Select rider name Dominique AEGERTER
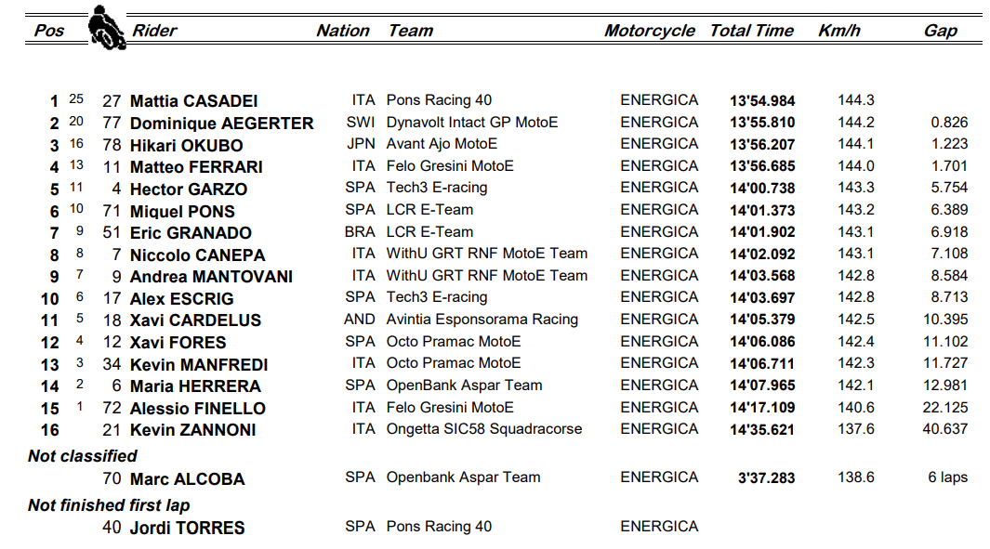 click(x=221, y=124)
